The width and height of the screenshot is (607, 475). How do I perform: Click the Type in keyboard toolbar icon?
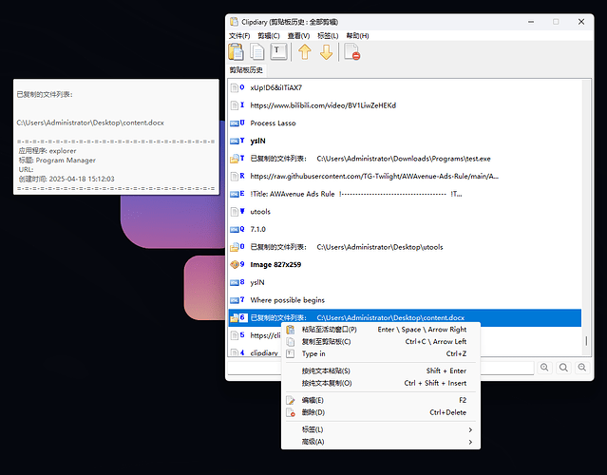pos(278,52)
